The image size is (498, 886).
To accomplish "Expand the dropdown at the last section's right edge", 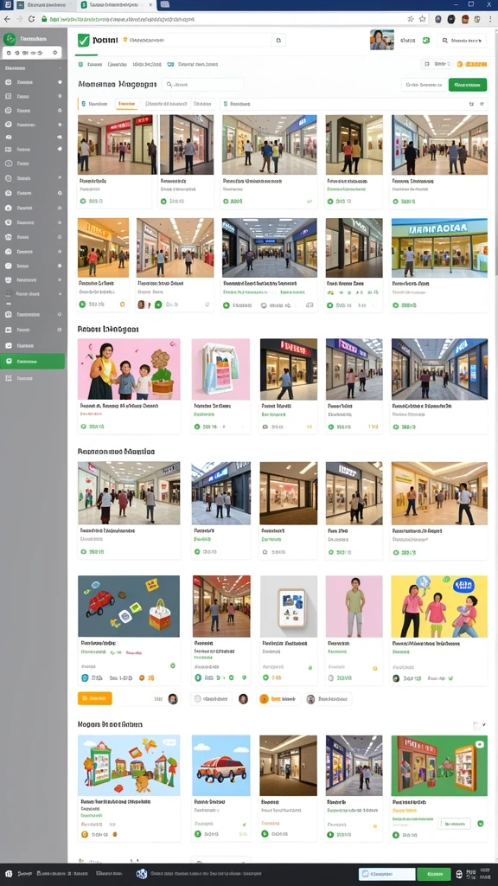I will tap(479, 724).
